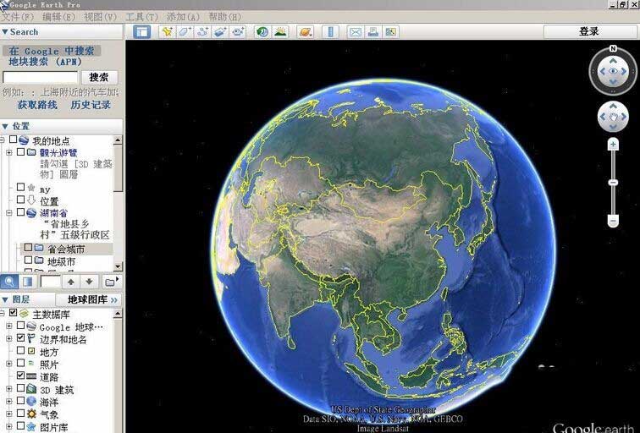The width and height of the screenshot is (640, 433).
Task: Enable the 3D 建筑 layer checkbox
Action: (20, 388)
